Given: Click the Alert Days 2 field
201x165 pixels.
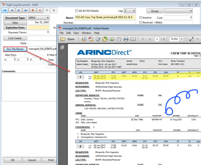Looking at the screenshot, I should coord(24,59).
